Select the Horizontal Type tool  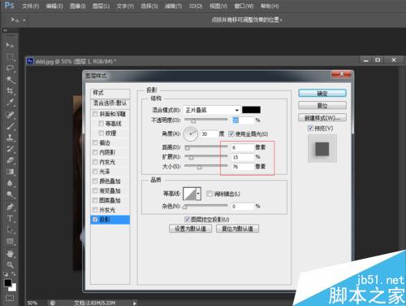(10, 218)
